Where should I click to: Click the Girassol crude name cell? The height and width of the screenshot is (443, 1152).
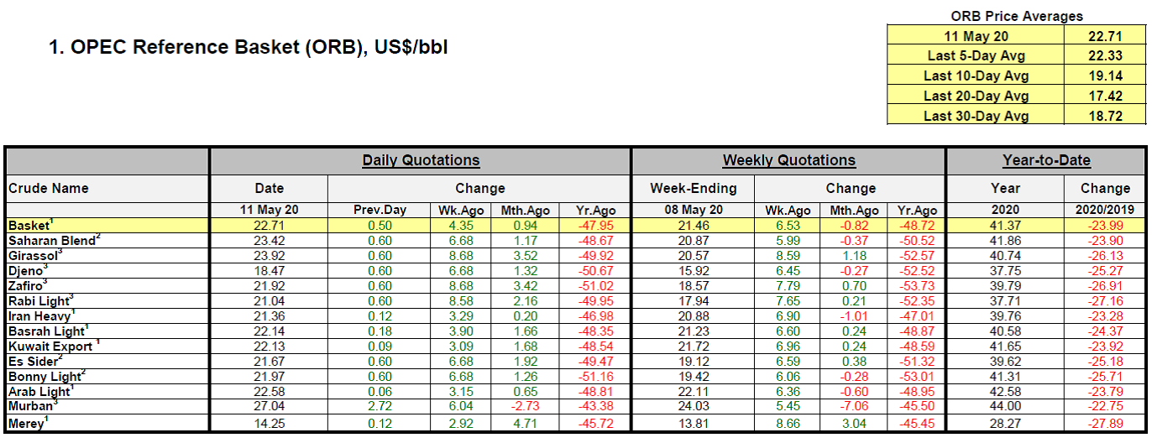point(35,254)
